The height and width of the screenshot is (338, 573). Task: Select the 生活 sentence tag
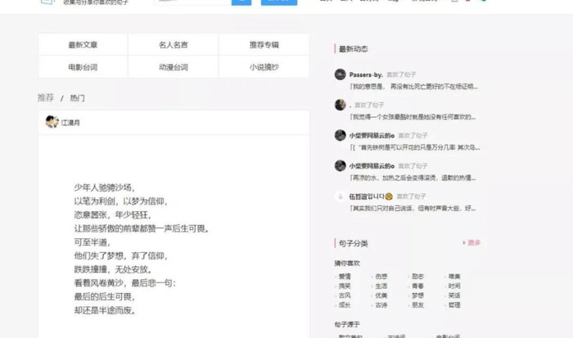coord(381,286)
